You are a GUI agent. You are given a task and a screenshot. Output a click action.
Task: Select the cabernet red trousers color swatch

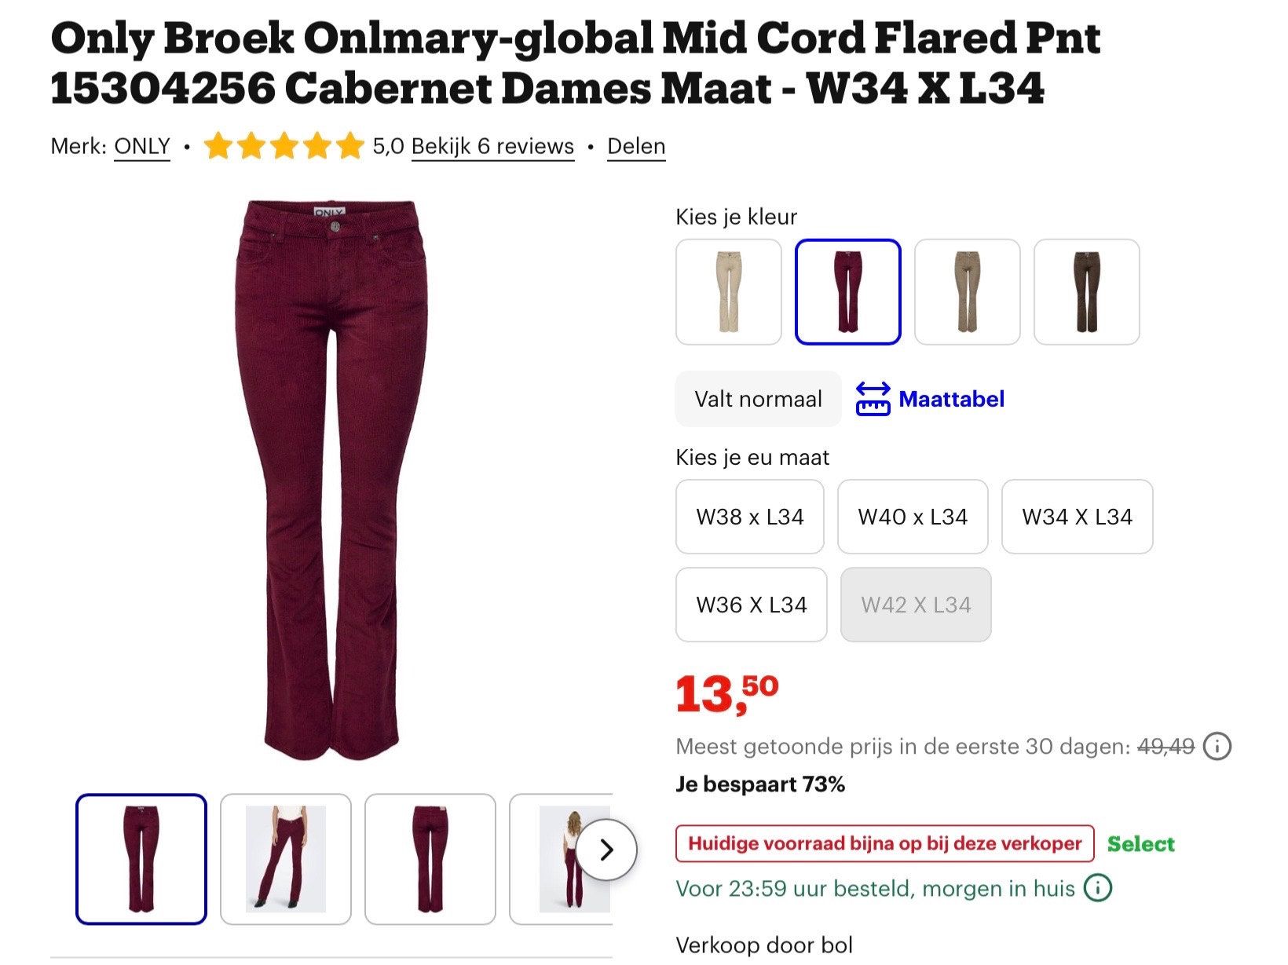pyautogui.click(x=848, y=291)
